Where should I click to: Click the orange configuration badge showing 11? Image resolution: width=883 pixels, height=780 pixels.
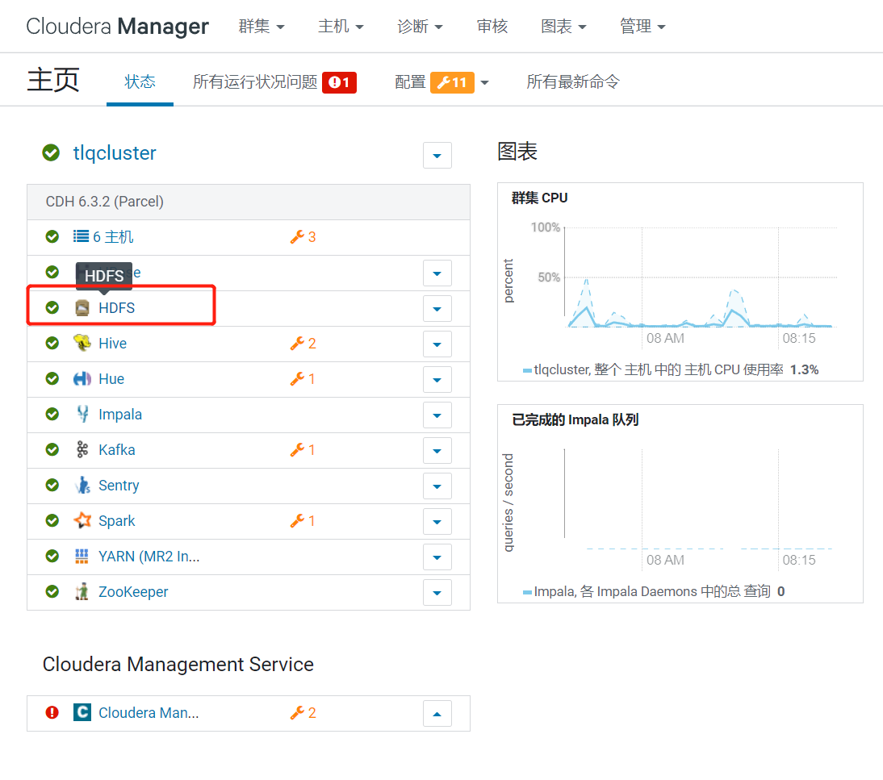(x=452, y=82)
